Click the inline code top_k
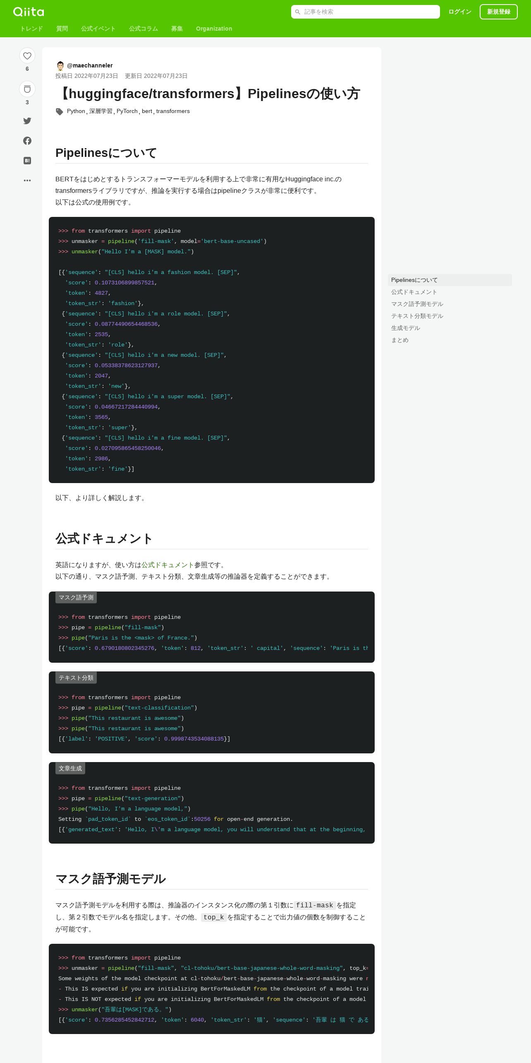The image size is (531, 1063). pyautogui.click(x=214, y=918)
